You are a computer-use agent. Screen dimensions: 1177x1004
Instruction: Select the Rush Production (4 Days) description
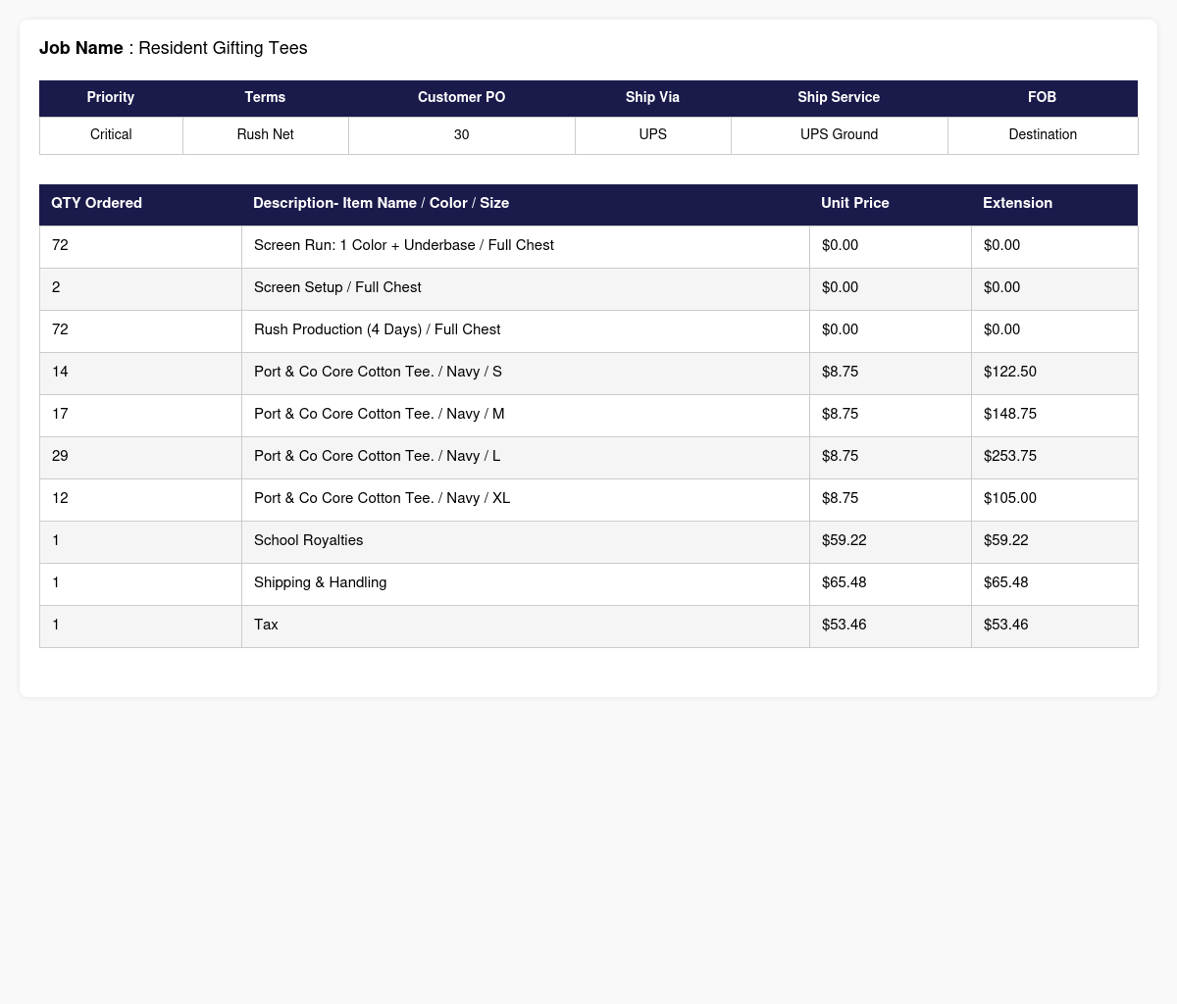(x=525, y=330)
